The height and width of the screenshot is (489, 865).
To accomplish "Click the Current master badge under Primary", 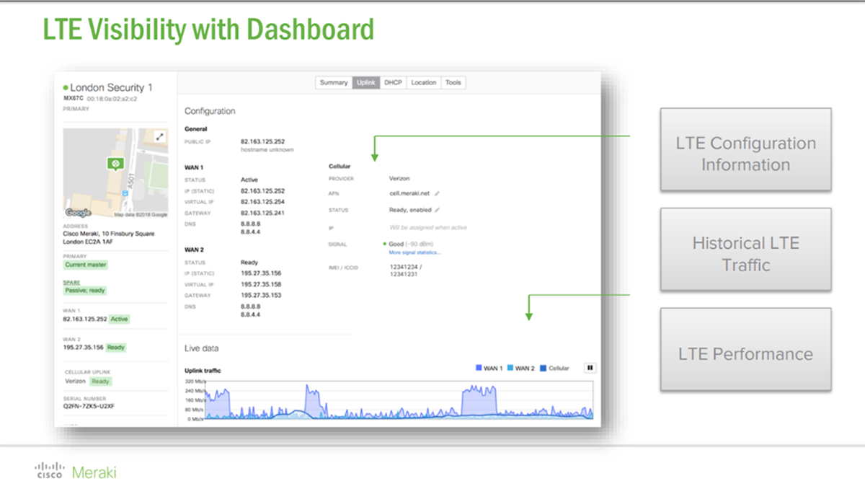I will (84, 265).
